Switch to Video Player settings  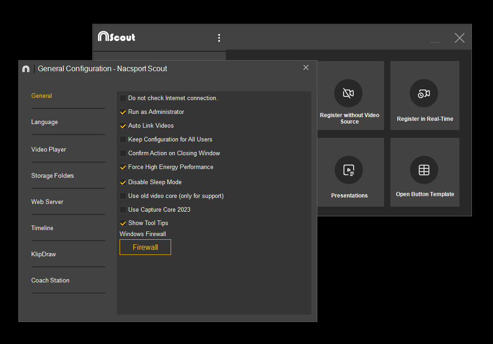pyautogui.click(x=48, y=149)
